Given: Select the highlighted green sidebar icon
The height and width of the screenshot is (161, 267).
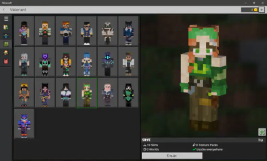Looking at the screenshot, I should [x=6, y=44].
